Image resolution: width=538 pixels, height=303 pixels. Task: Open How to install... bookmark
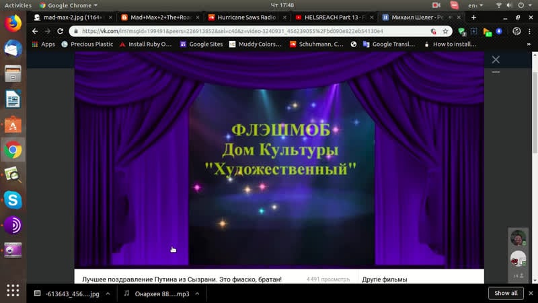point(450,44)
